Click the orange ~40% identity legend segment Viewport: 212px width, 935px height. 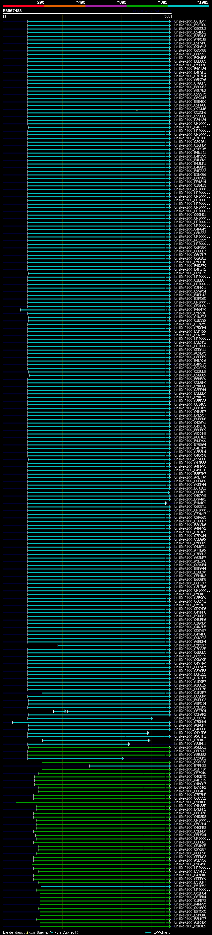point(65,6)
